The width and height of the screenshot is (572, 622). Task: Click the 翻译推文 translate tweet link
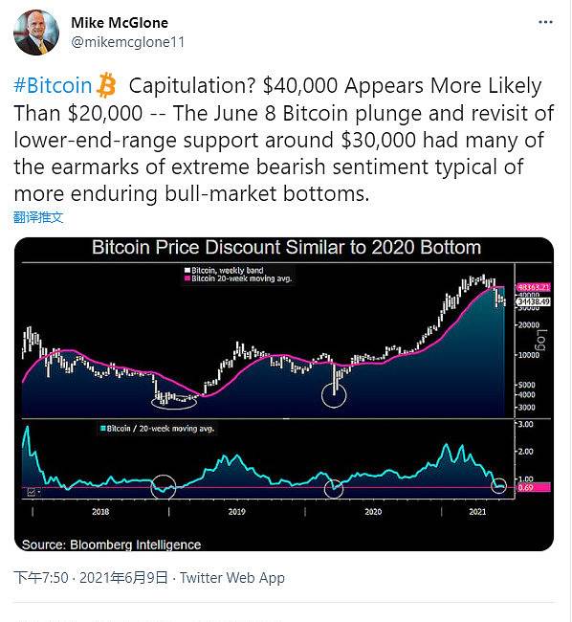[38, 217]
